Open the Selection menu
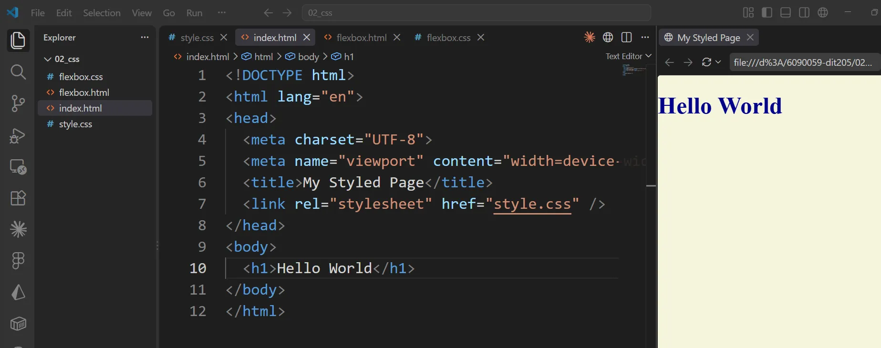881x348 pixels. 102,13
